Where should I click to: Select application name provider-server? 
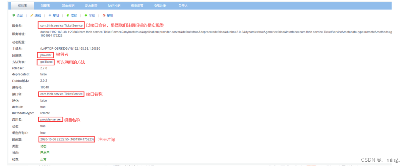coord(51,120)
